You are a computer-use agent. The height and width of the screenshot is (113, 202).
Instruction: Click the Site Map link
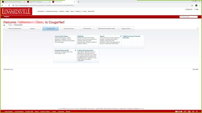click(x=195, y=69)
